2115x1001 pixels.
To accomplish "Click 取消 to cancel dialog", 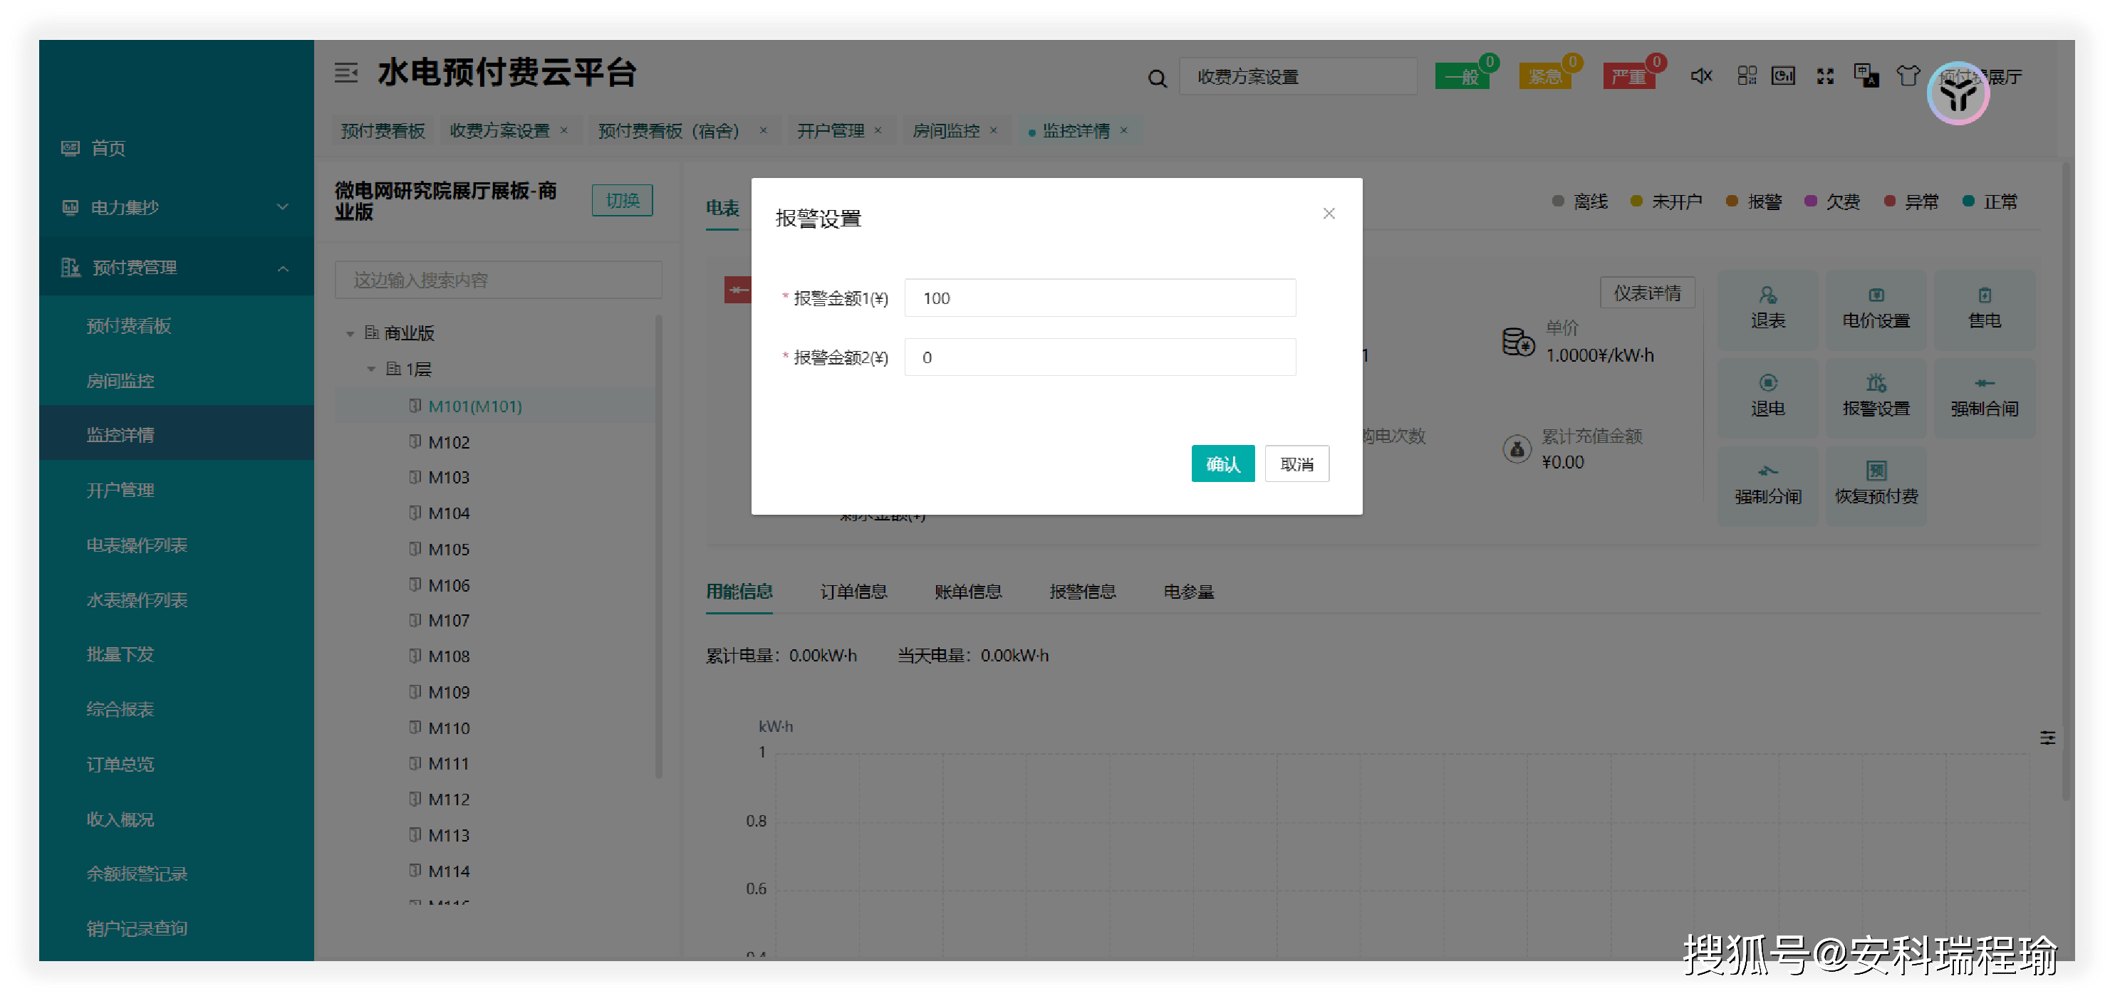I will click(1296, 463).
